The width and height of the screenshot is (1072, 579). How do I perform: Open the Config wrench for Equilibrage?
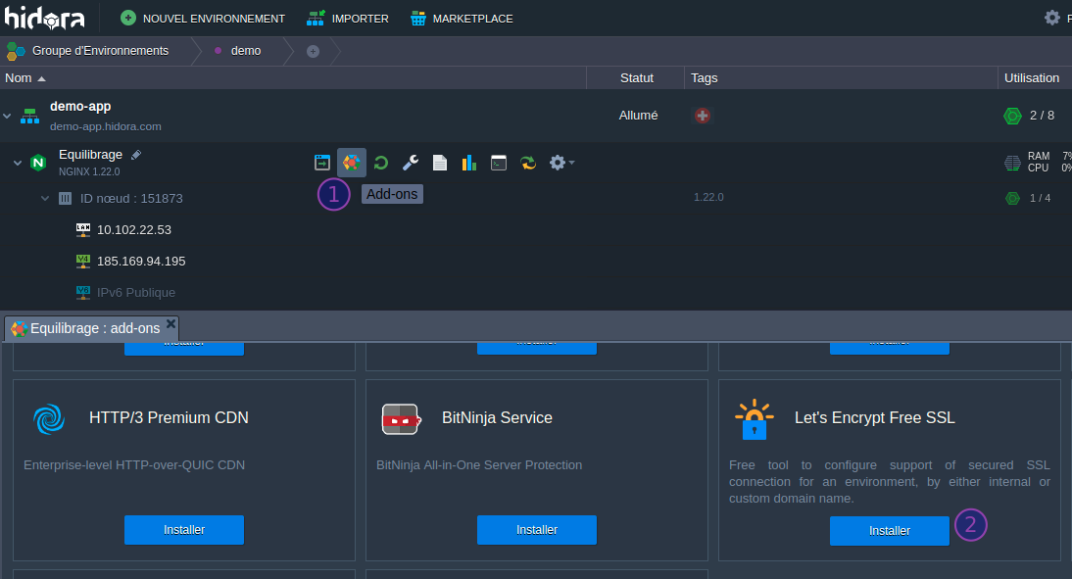click(411, 163)
